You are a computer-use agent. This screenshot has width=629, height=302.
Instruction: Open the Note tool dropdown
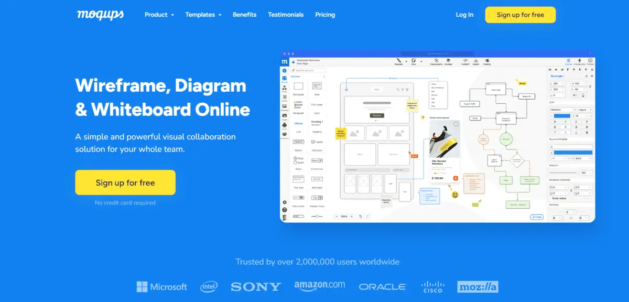[x=421, y=61]
